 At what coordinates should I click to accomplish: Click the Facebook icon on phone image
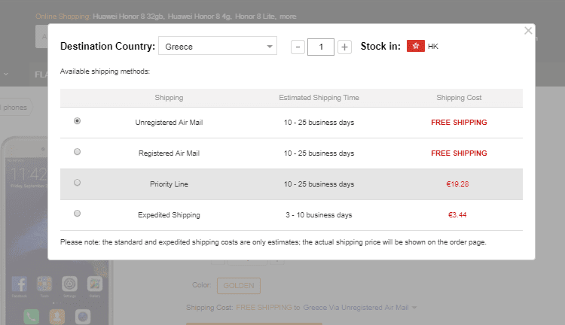21,285
